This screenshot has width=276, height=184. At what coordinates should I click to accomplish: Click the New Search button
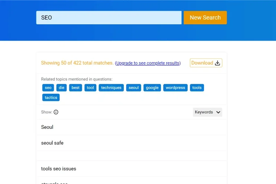tap(205, 18)
